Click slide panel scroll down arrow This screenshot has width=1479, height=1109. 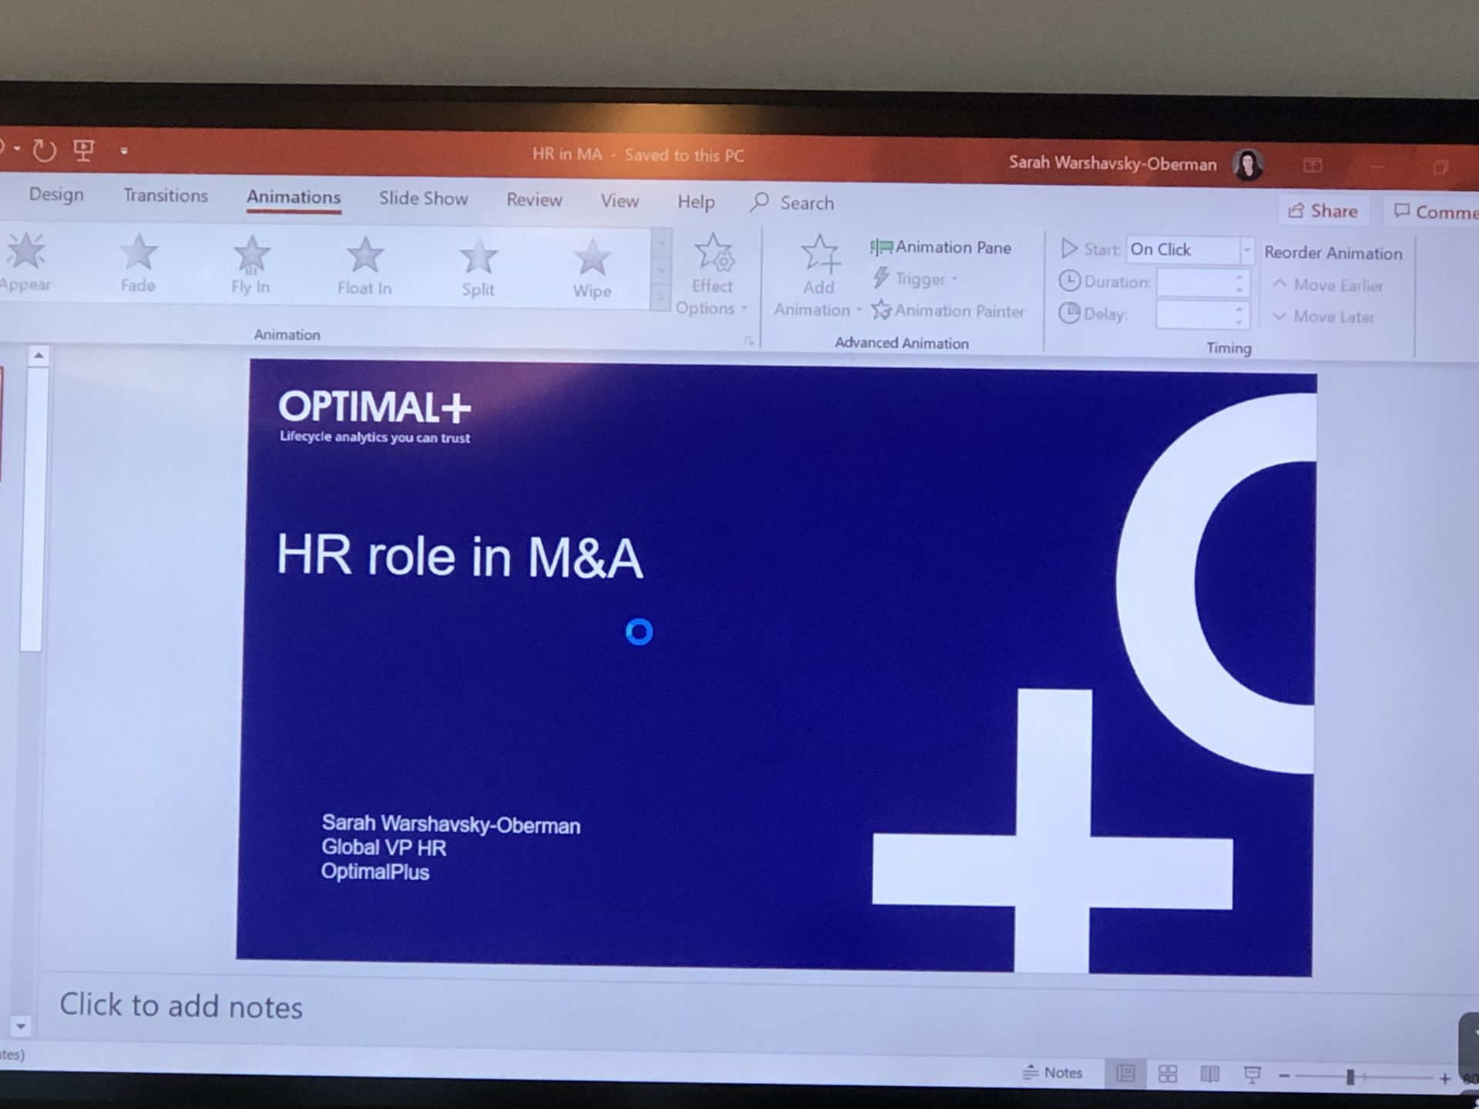point(21,1027)
